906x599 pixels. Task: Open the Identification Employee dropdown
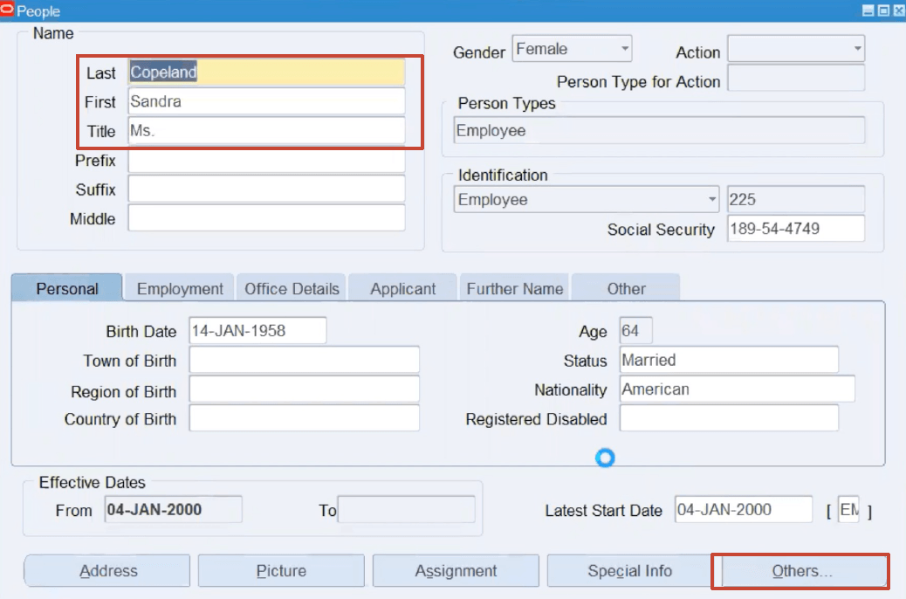(x=712, y=199)
